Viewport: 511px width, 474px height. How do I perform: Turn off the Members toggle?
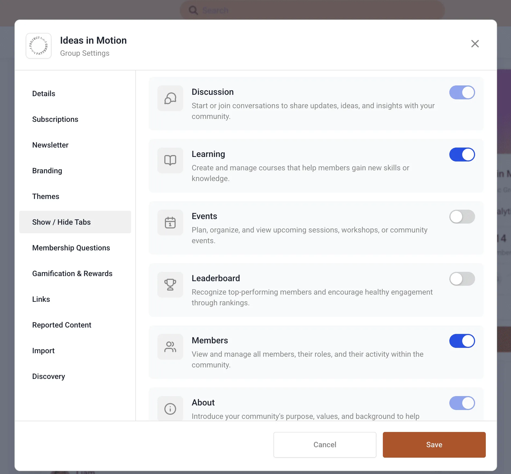(462, 341)
